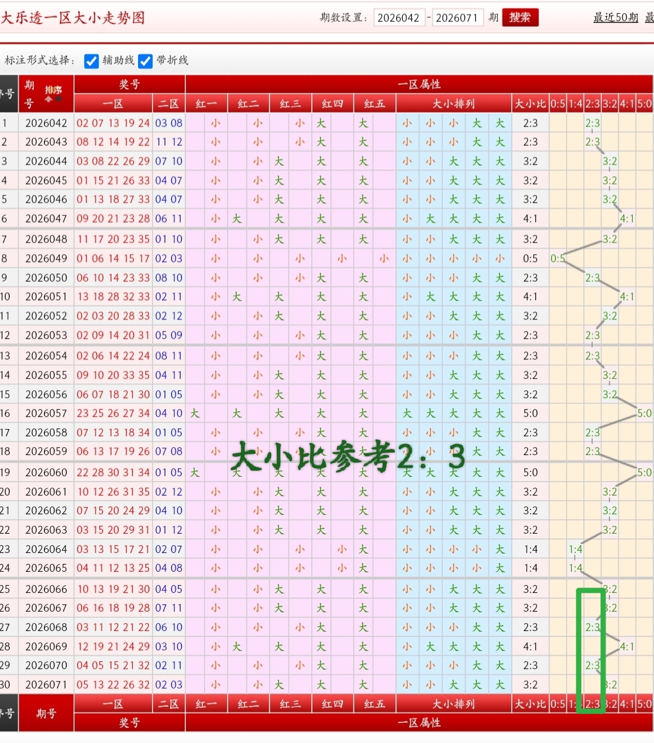Click the 大小比 footer header

(530, 704)
